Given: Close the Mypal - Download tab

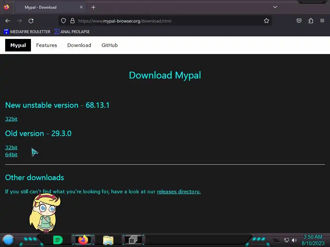Looking at the screenshot, I should 81,7.
